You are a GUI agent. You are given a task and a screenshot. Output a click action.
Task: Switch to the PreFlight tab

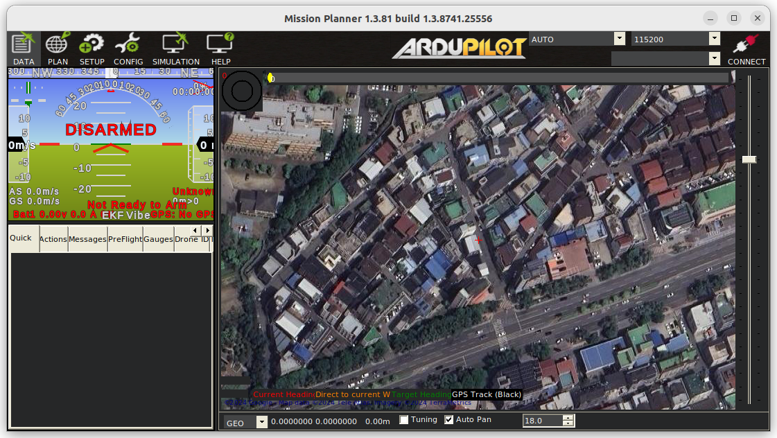(x=125, y=239)
